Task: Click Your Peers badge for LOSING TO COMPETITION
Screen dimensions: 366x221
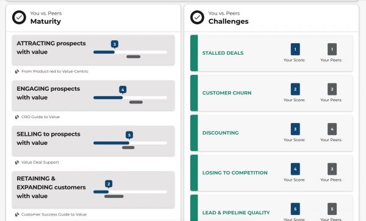Action: 332,169
